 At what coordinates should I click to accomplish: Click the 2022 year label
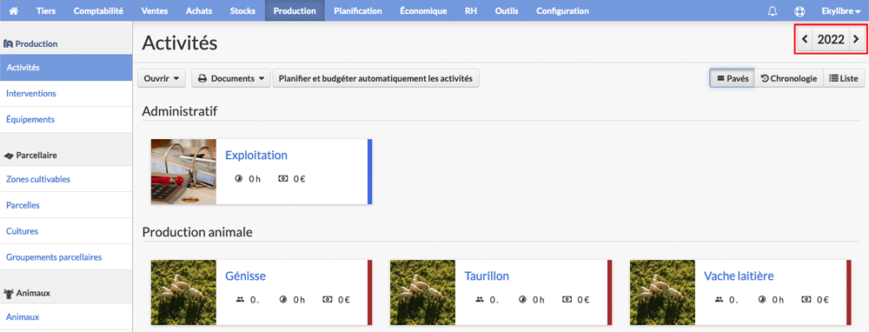coord(831,39)
